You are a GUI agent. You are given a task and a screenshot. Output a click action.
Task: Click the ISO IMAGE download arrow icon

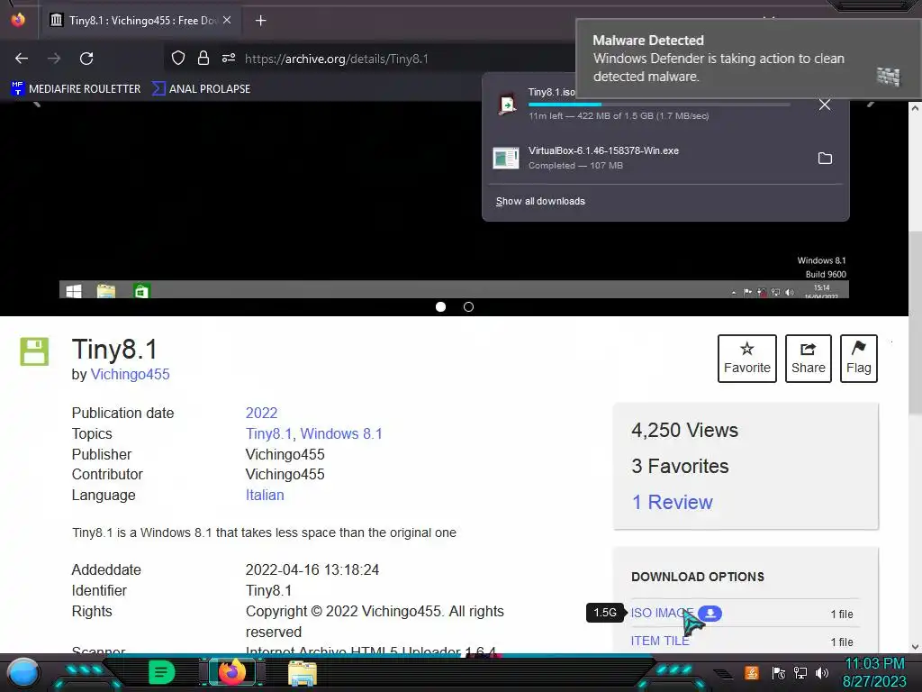[710, 613]
